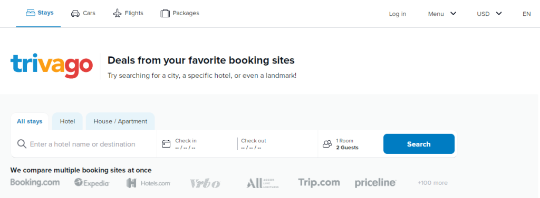Screen dimensions: 540x198
Task: Expand the Menu dropdown chevron
Action: [x=453, y=14]
